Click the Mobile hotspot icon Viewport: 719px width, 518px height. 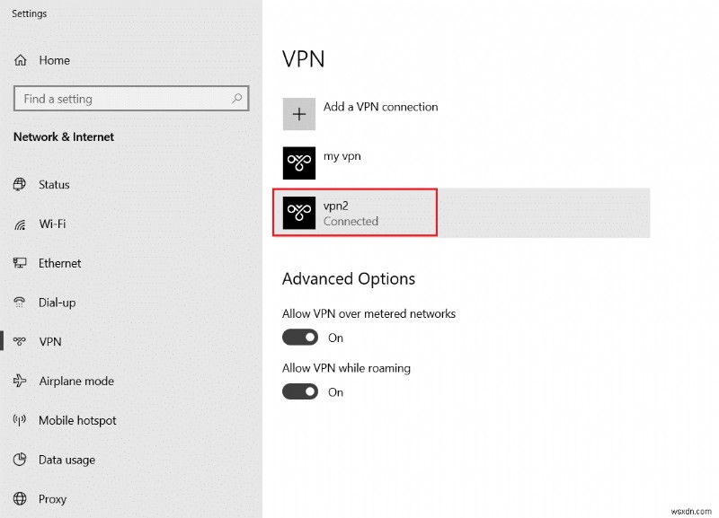19,420
